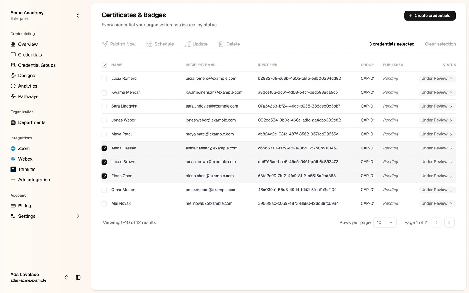Click the Delete trash icon
Image resolution: width=469 pixels, height=293 pixels.
221,44
